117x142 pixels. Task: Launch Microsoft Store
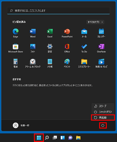16,48
